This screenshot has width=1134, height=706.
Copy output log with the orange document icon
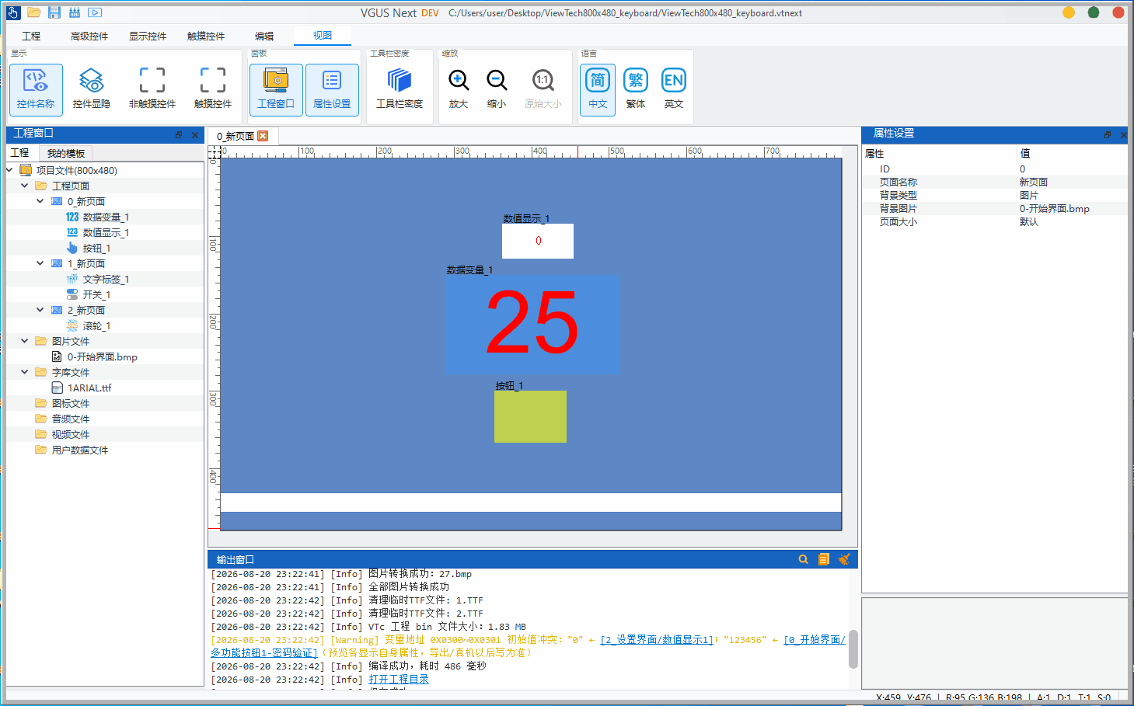pyautogui.click(x=824, y=559)
